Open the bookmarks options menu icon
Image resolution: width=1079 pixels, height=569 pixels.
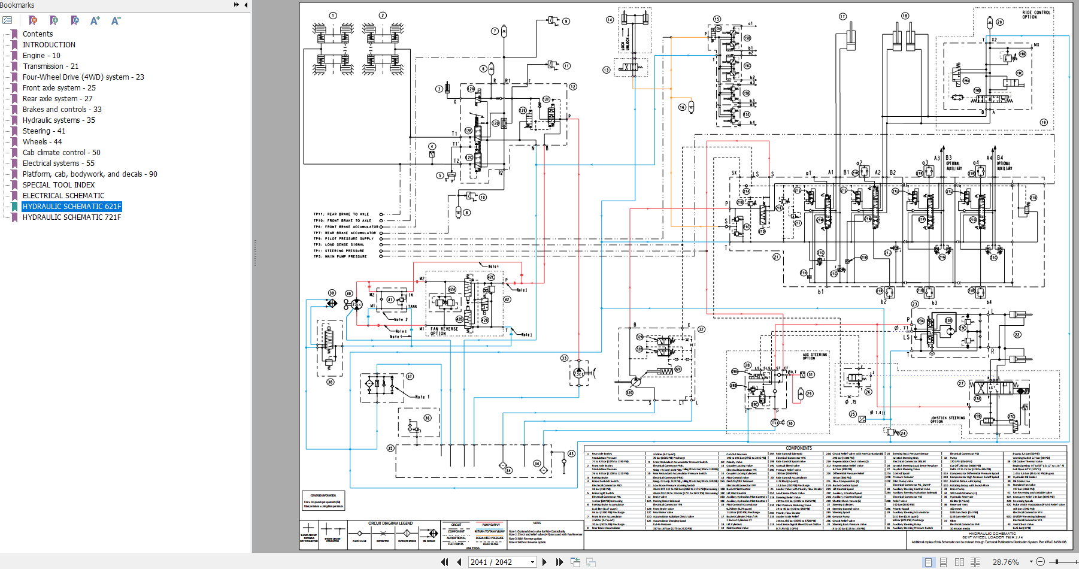pos(7,20)
